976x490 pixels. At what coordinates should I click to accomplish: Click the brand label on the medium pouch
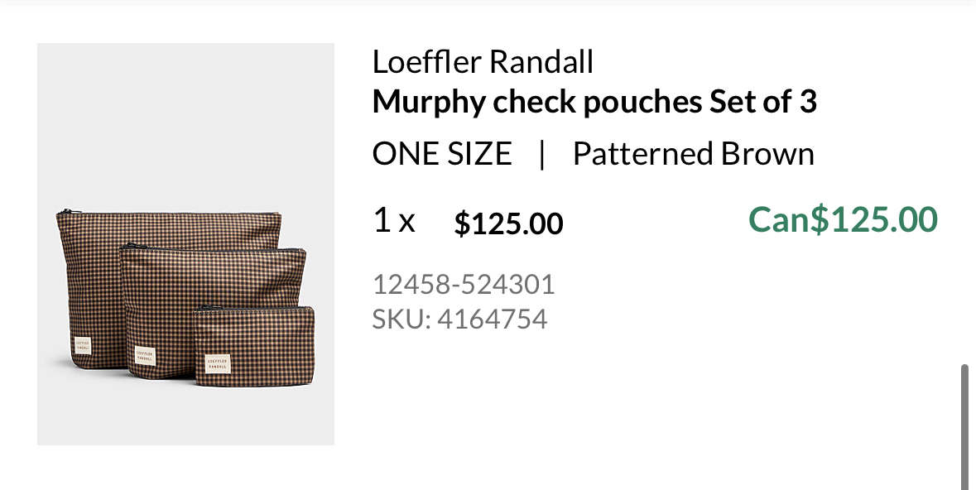(x=145, y=355)
